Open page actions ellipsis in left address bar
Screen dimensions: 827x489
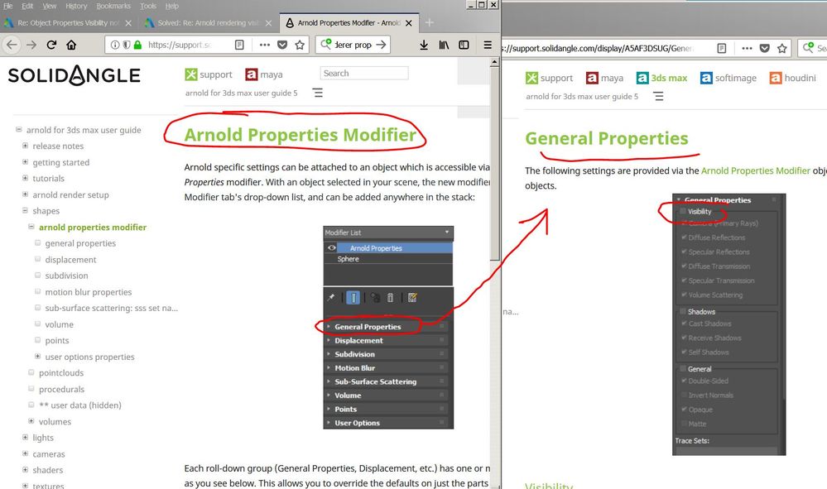pyautogui.click(x=264, y=45)
